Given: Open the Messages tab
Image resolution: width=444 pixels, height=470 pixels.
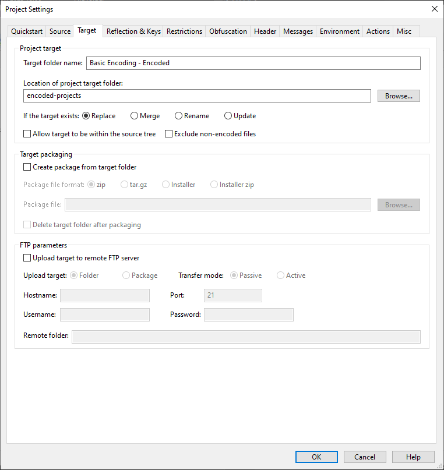Looking at the screenshot, I should point(298,31).
